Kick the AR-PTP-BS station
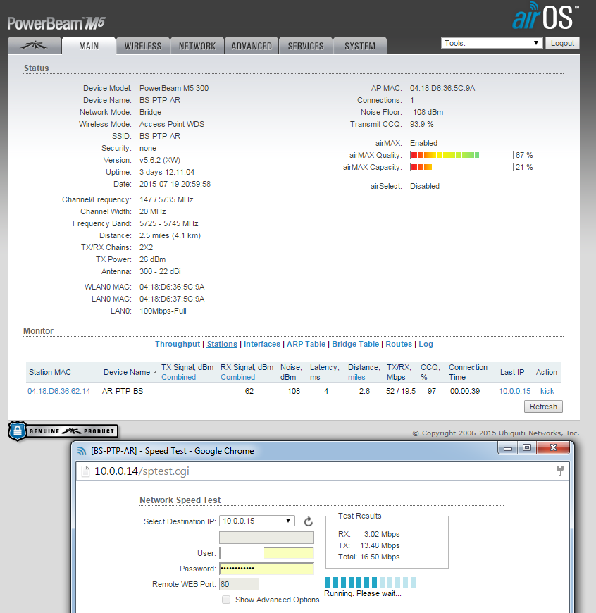This screenshot has height=613, width=596. [547, 391]
